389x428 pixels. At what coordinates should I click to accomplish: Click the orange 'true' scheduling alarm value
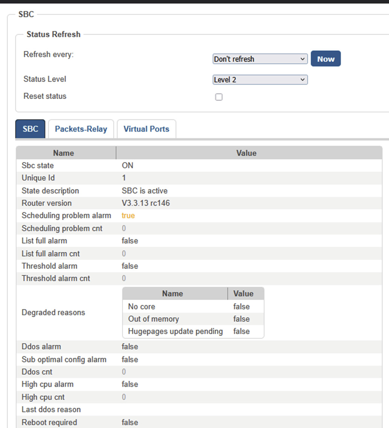(x=128, y=216)
